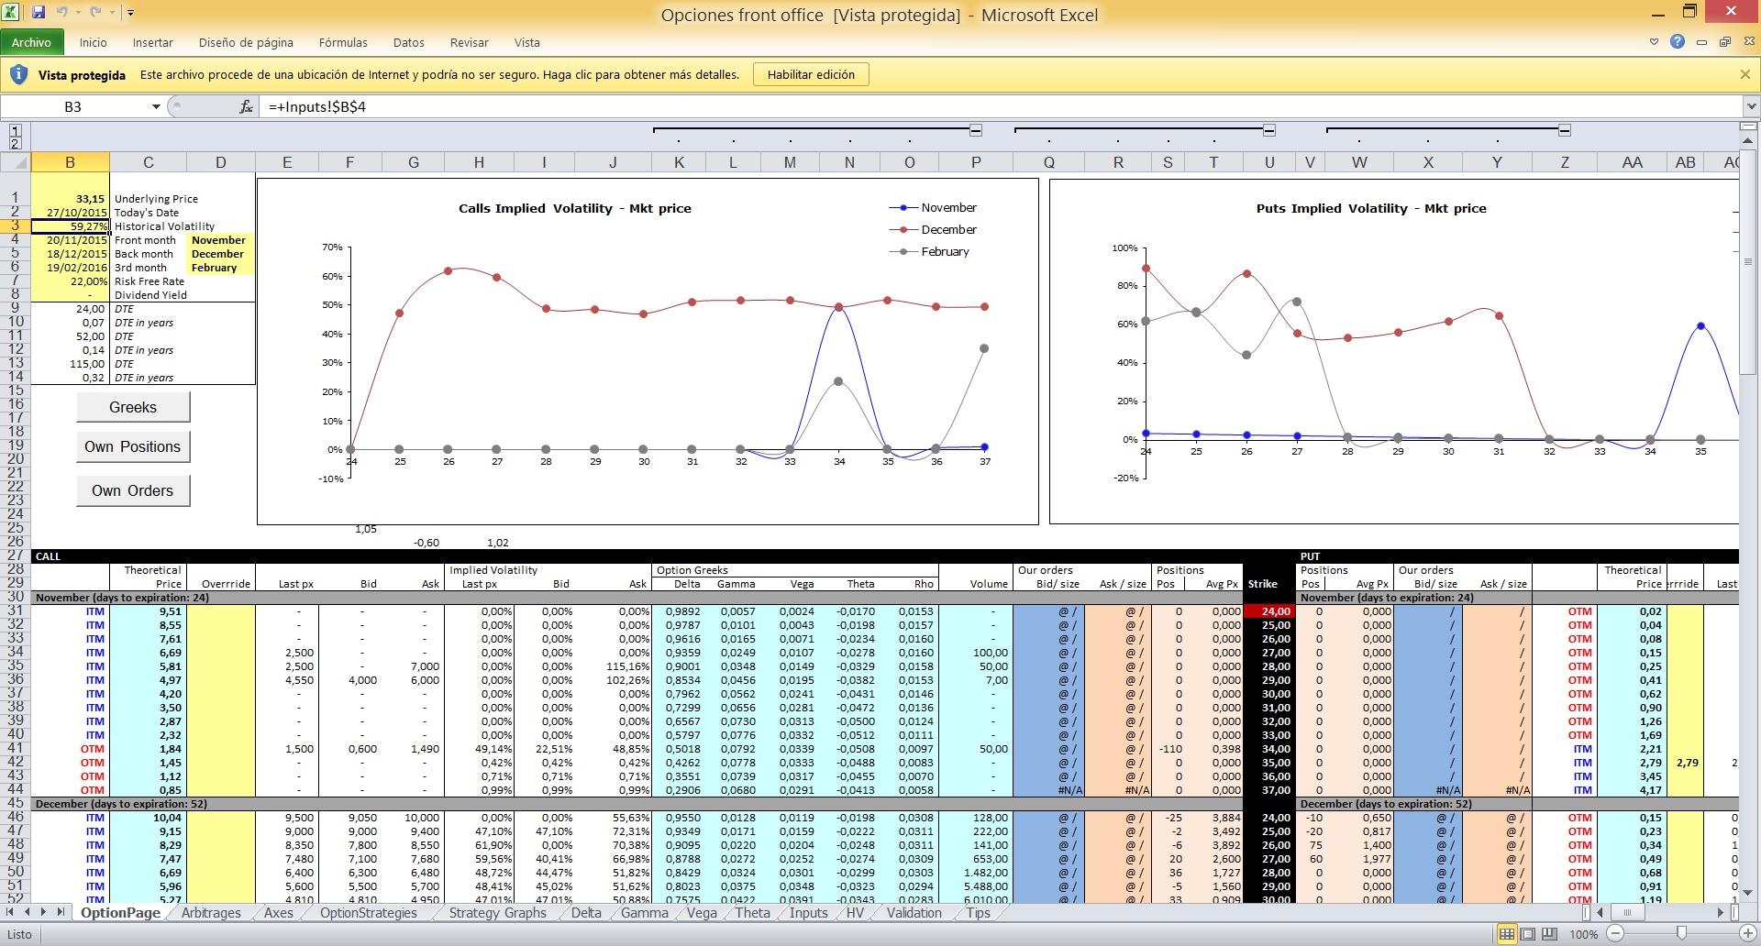Switch to Page Layout view icon
The width and height of the screenshot is (1761, 946).
1528,934
